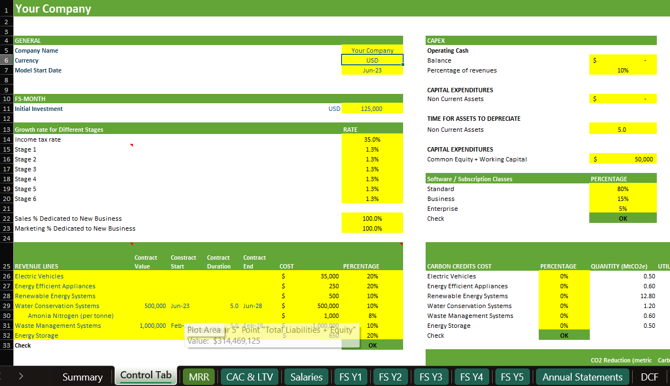The height and width of the screenshot is (386, 670).
Task: Open the Salaries sheet
Action: [306, 377]
